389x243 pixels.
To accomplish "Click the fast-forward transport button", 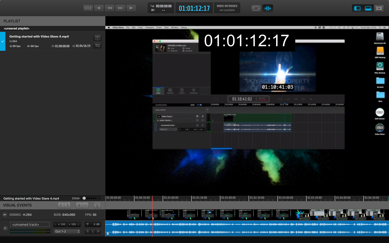I will (120, 8).
